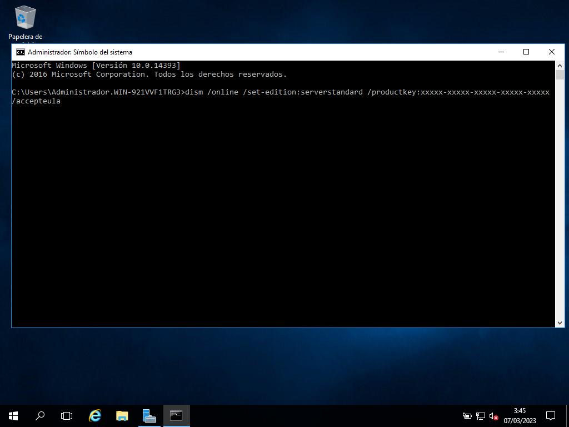Open File Explorer from the taskbar

coord(122,415)
